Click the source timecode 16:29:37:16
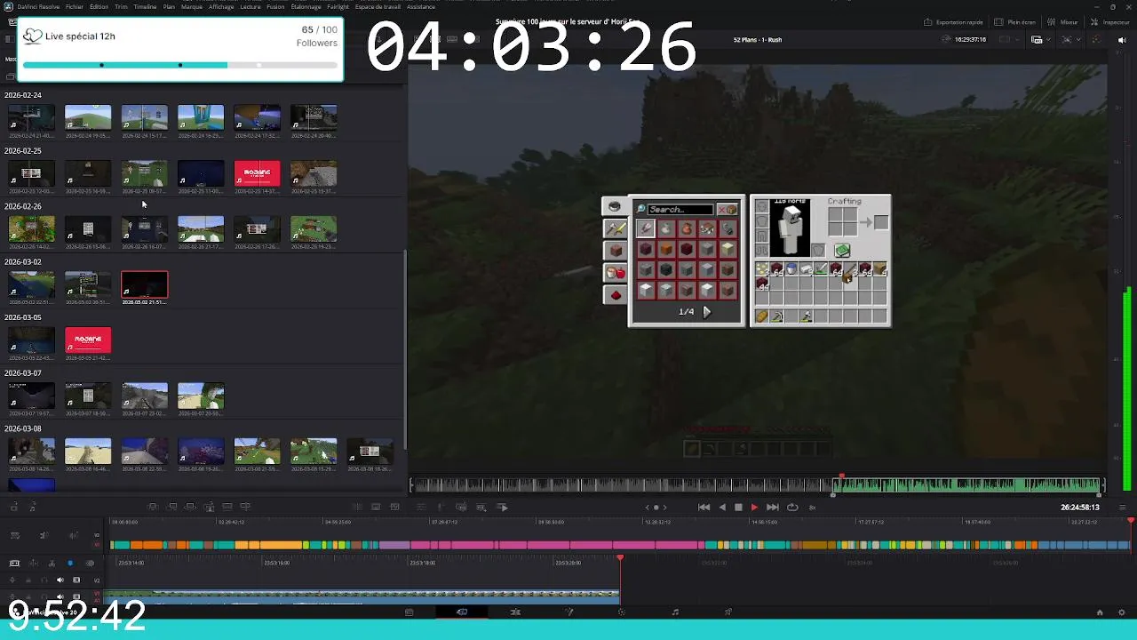Screen dimensions: 1137x640 [x=970, y=40]
